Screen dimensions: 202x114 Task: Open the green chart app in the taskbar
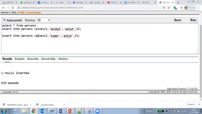(80, 111)
